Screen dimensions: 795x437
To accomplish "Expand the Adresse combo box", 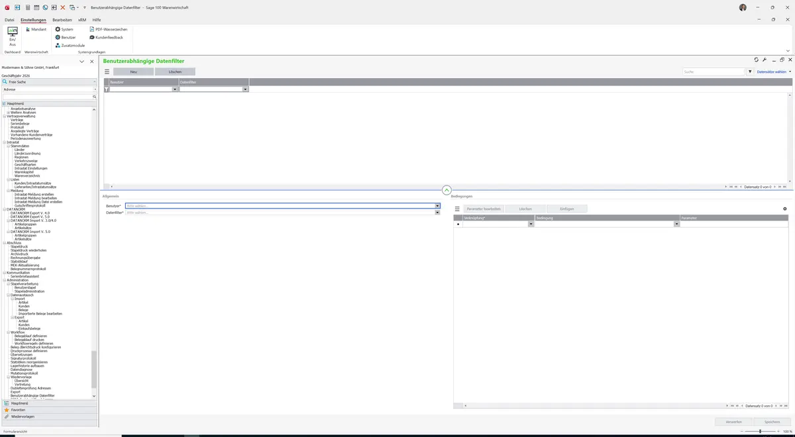I will click(95, 89).
